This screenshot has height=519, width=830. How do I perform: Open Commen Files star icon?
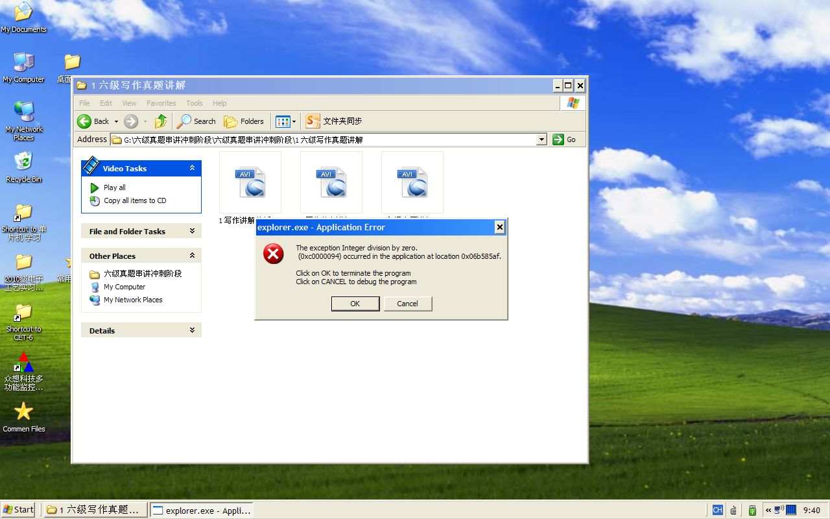(x=23, y=416)
